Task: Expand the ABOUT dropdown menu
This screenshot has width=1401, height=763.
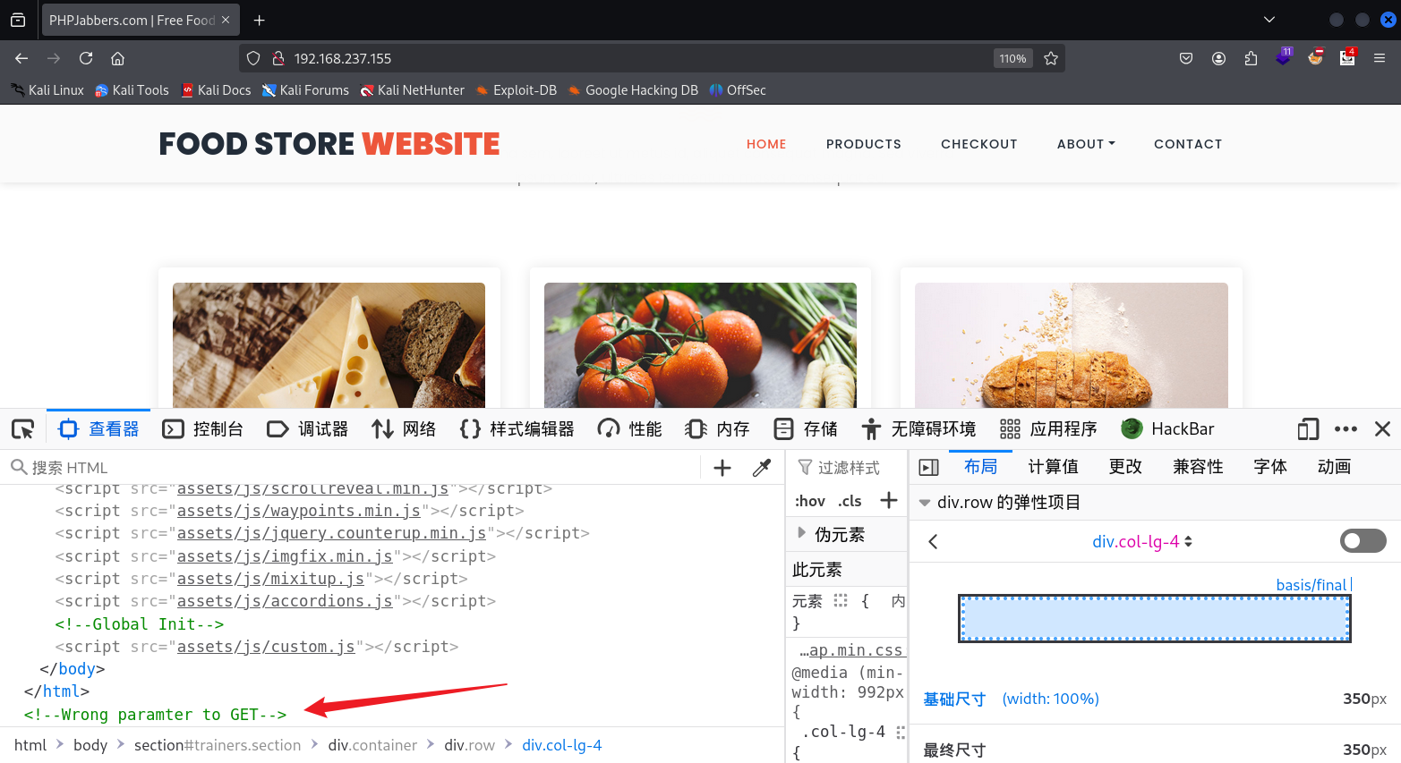Action: click(x=1086, y=144)
